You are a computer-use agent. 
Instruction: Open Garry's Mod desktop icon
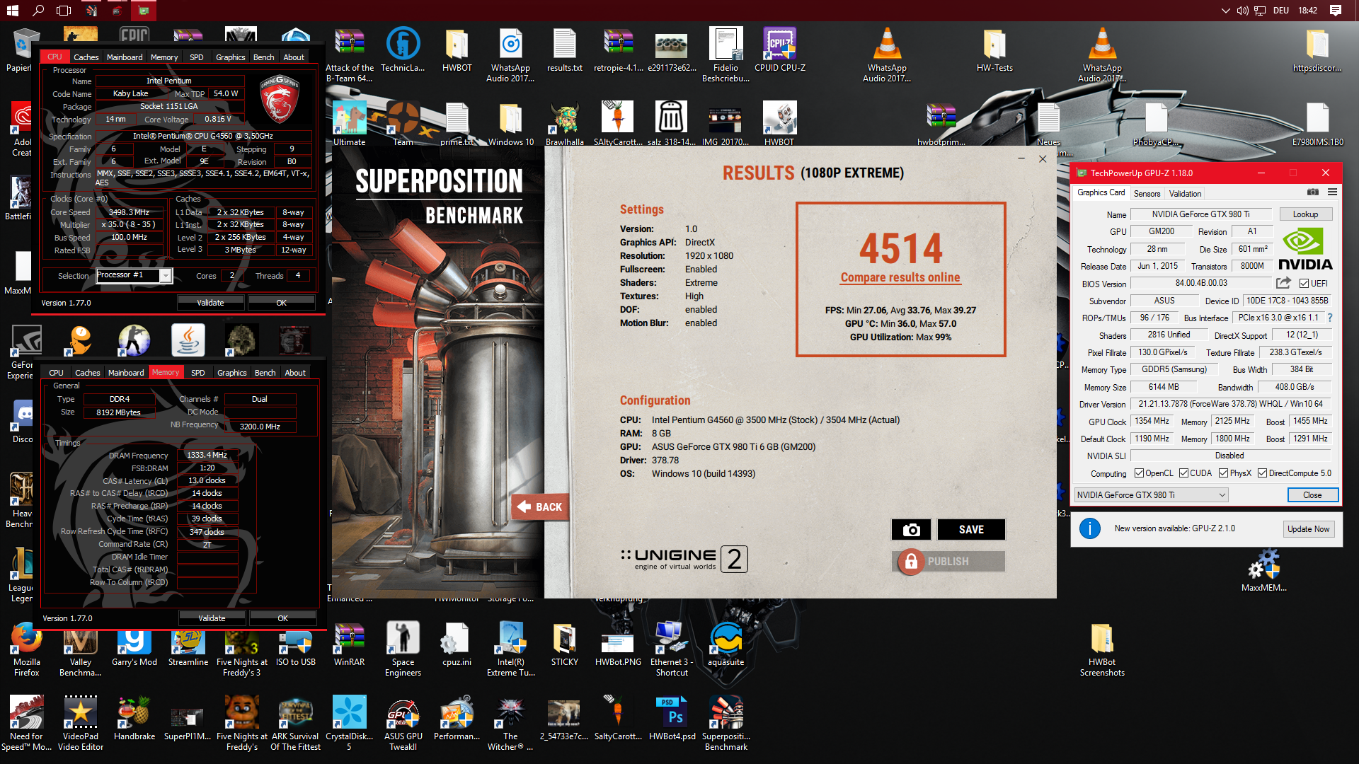point(134,645)
